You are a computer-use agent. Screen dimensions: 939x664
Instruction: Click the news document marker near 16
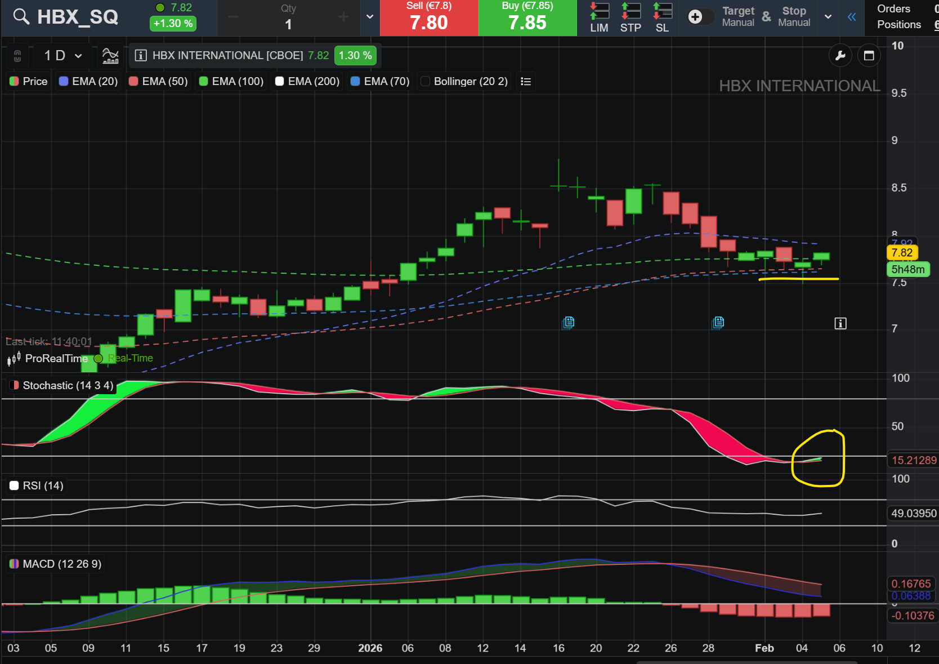click(x=569, y=322)
